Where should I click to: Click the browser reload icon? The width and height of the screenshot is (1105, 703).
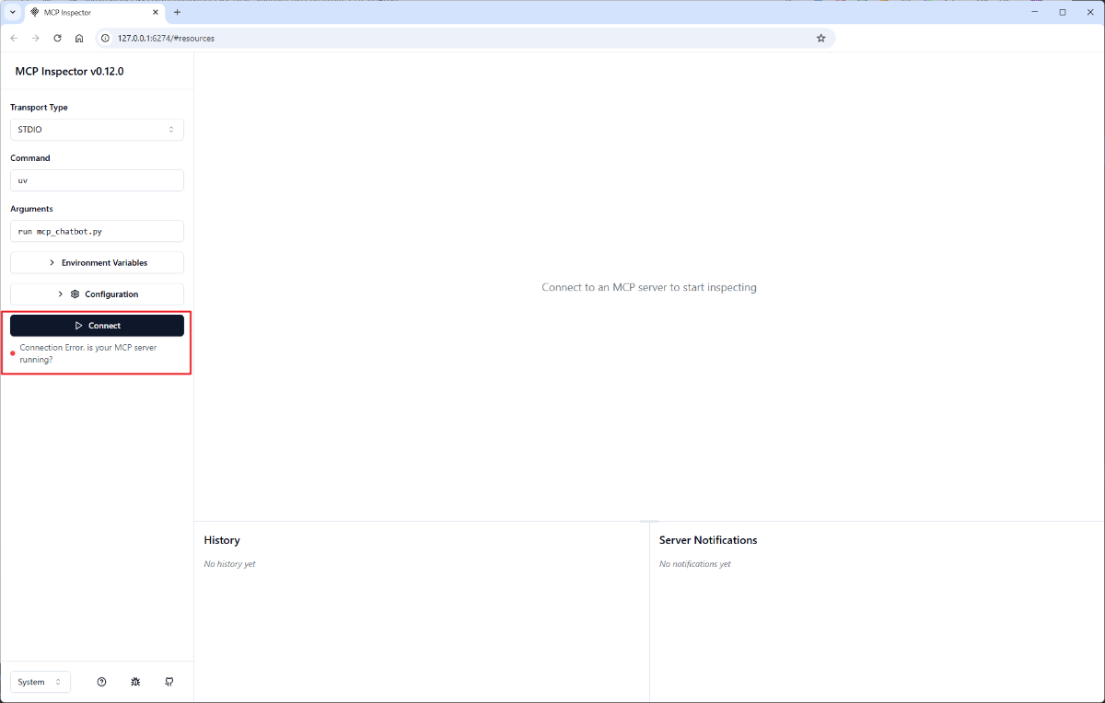57,38
